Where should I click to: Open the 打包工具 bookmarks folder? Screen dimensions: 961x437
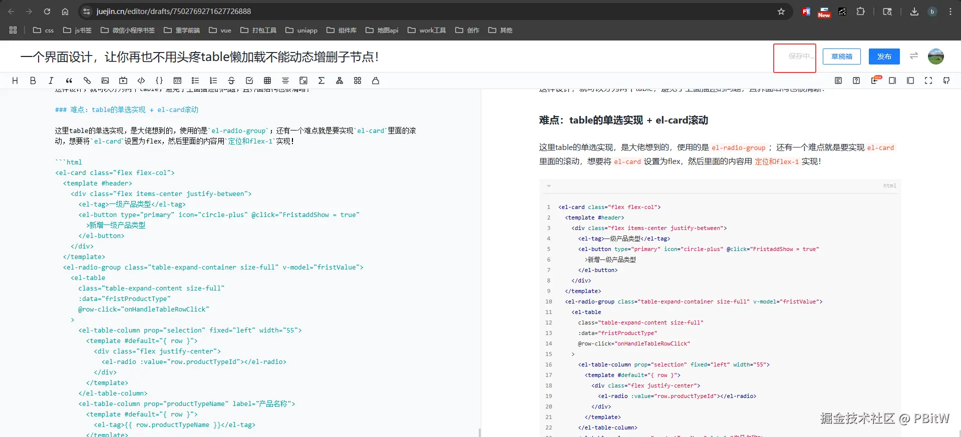point(259,30)
